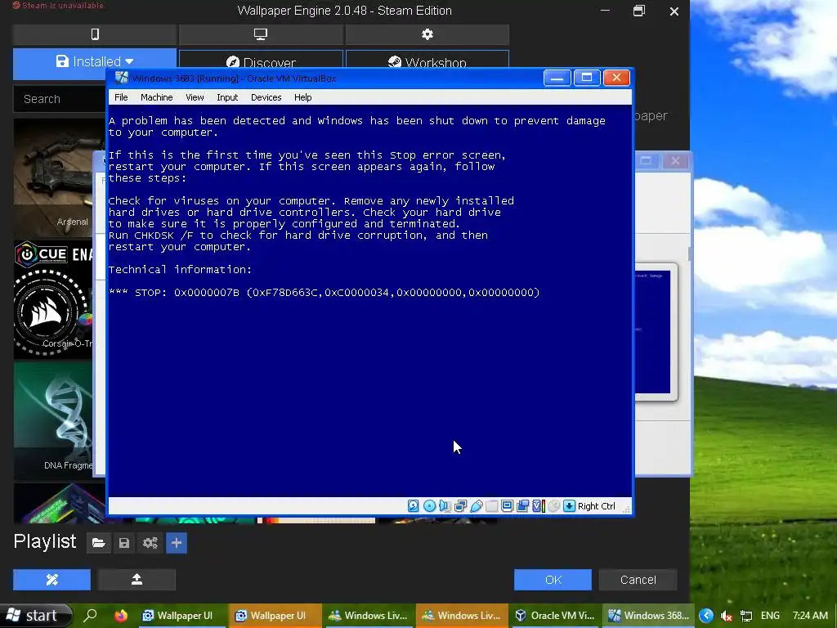Click the 'Right Ctrl' host key text
This screenshot has height=628, width=837.
[596, 506]
